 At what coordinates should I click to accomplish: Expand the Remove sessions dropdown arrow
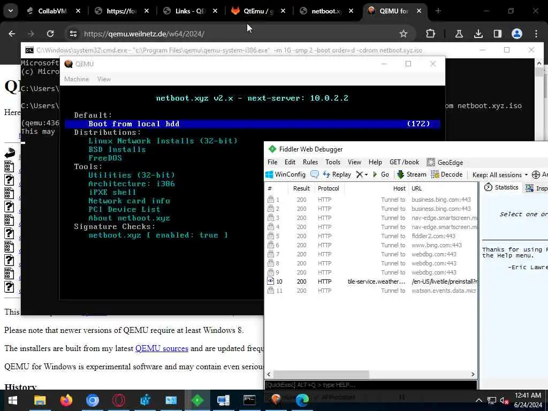tap(366, 175)
